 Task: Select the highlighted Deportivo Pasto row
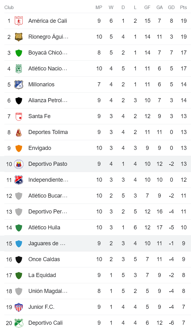(93, 164)
